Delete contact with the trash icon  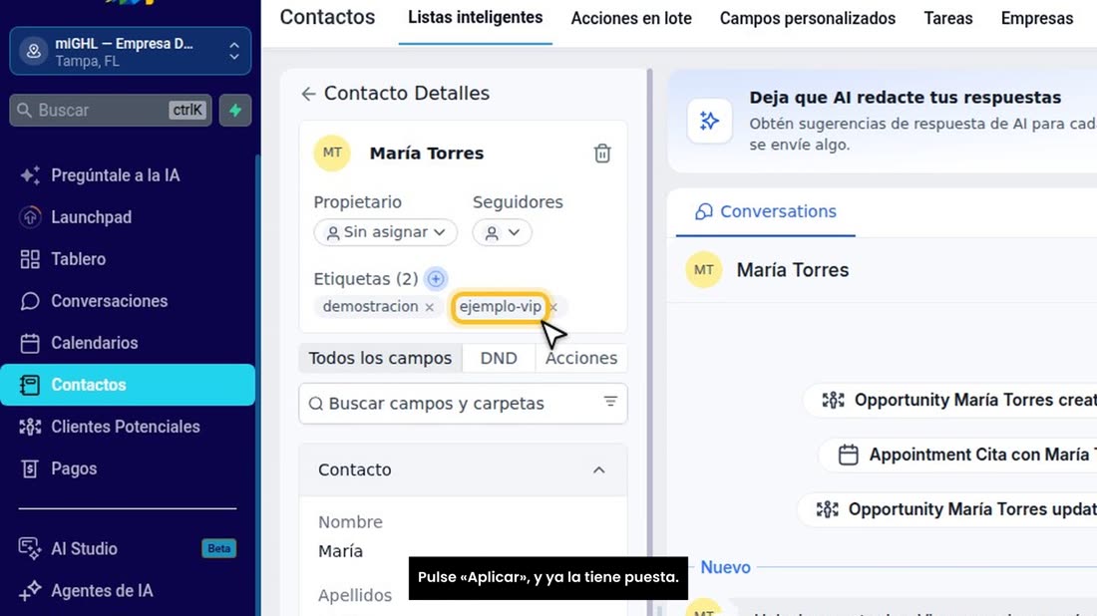click(x=602, y=154)
